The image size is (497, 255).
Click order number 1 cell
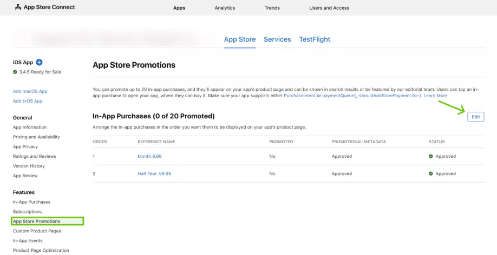94,156
